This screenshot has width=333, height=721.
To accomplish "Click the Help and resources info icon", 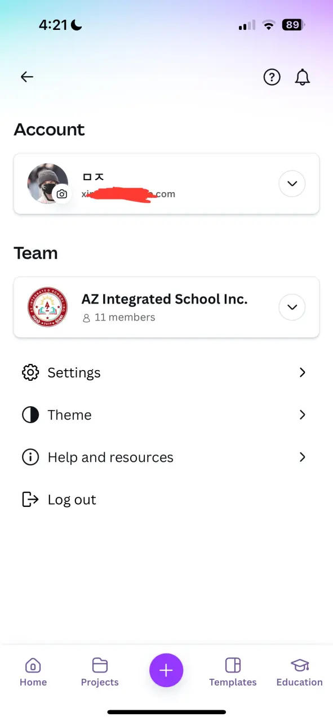I will click(x=30, y=457).
